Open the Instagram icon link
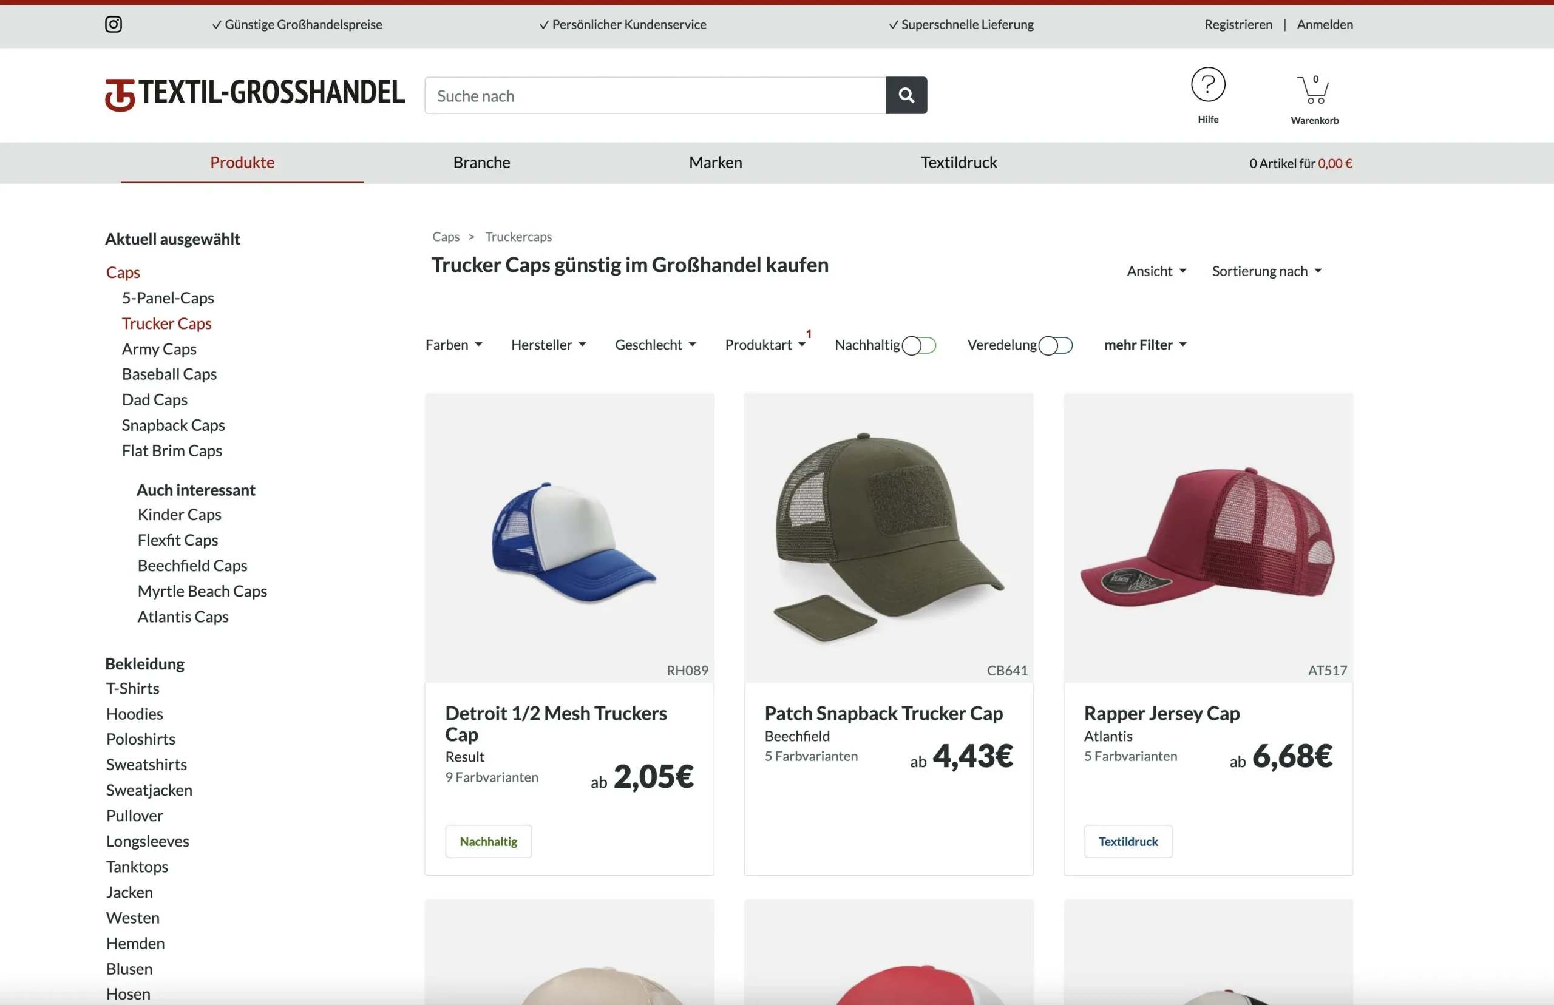The height and width of the screenshot is (1005, 1554). pos(113,24)
